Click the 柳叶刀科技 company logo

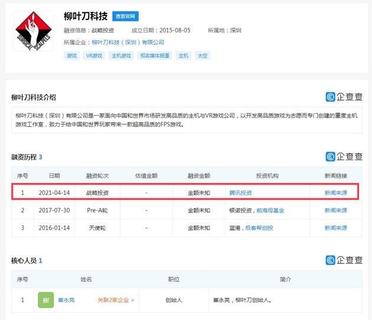(34, 31)
